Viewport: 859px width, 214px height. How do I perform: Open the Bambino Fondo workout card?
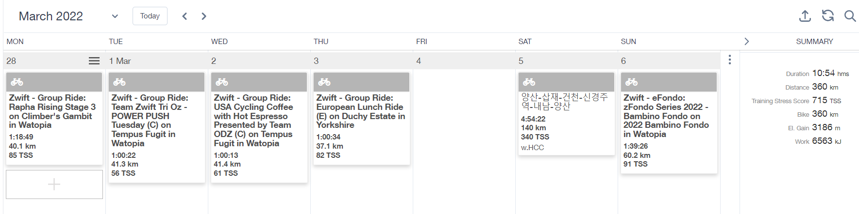coord(669,123)
